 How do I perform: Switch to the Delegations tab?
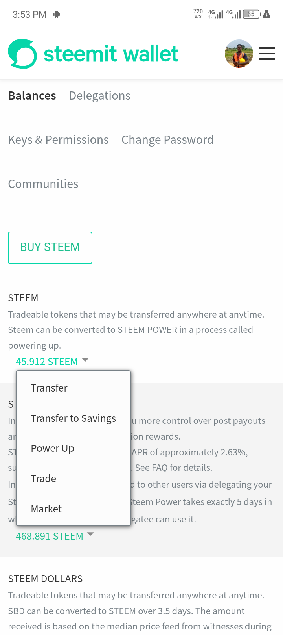[x=100, y=96]
